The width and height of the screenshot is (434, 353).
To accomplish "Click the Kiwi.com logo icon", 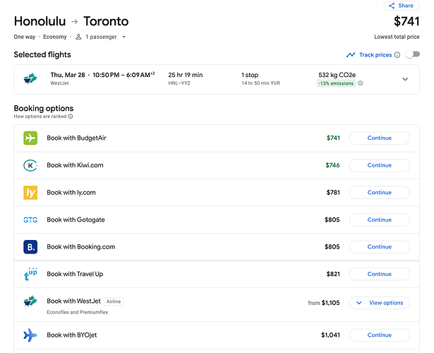I will coord(30,165).
